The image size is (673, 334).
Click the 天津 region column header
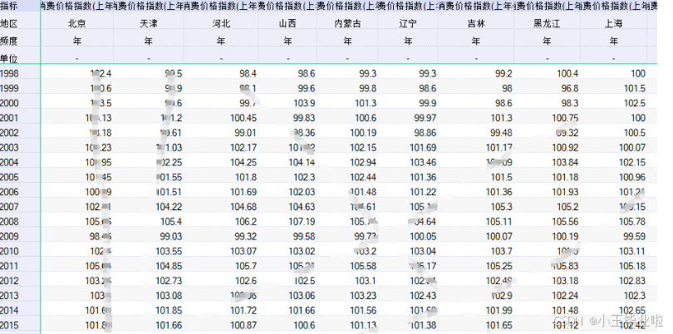149,23
